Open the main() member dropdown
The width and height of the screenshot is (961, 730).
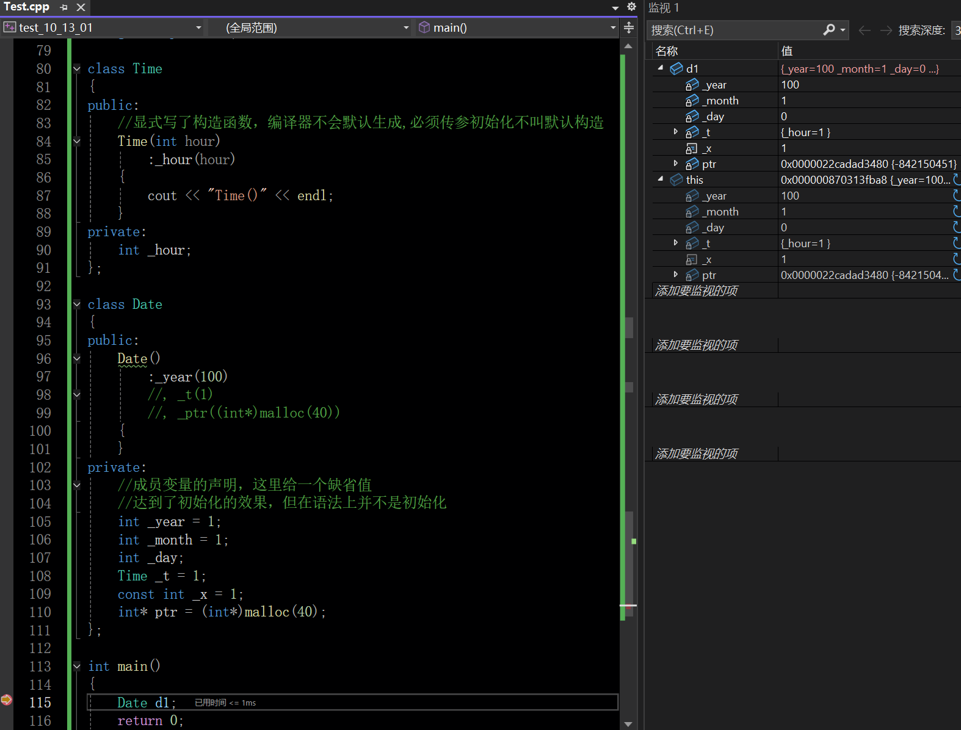coord(613,27)
